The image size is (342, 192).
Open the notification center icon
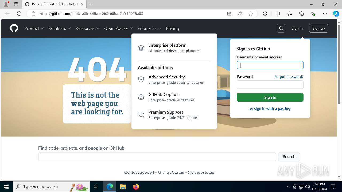click(x=333, y=187)
